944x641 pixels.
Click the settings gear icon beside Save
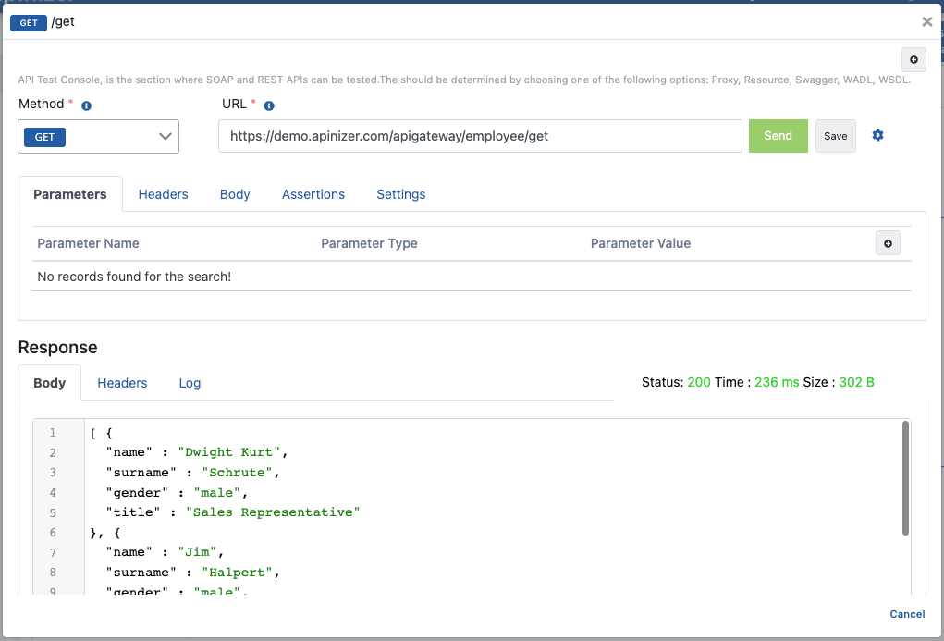pos(877,135)
